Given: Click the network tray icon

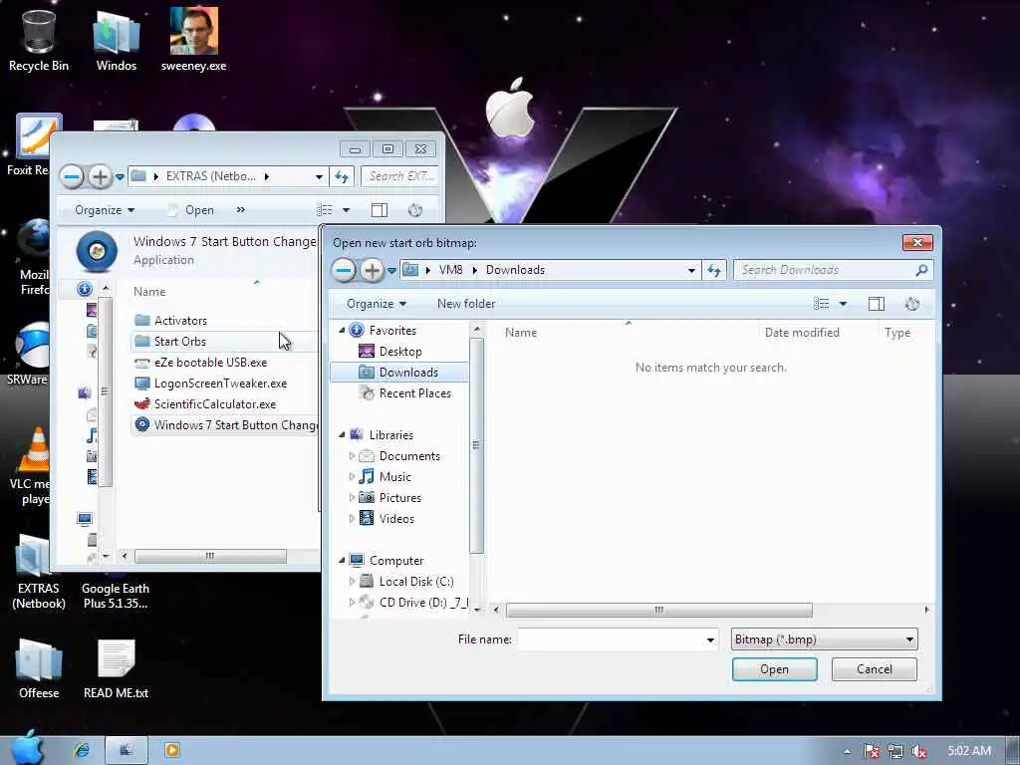Looking at the screenshot, I should (x=895, y=751).
